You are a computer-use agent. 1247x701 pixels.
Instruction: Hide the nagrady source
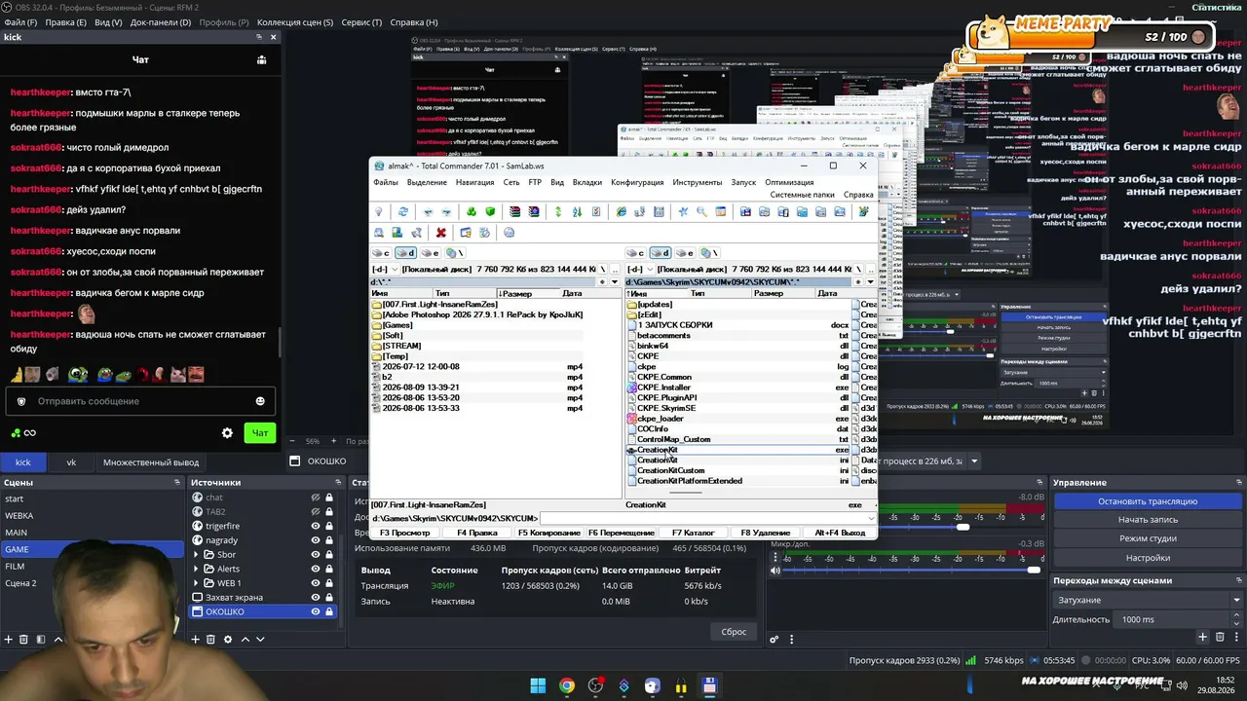click(x=316, y=540)
